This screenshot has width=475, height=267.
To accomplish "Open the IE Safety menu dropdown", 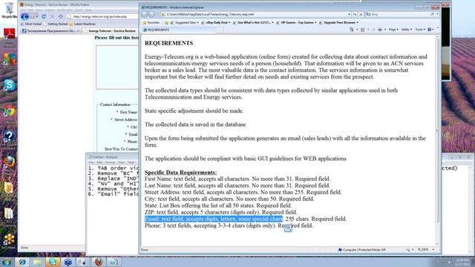I will [x=406, y=30].
